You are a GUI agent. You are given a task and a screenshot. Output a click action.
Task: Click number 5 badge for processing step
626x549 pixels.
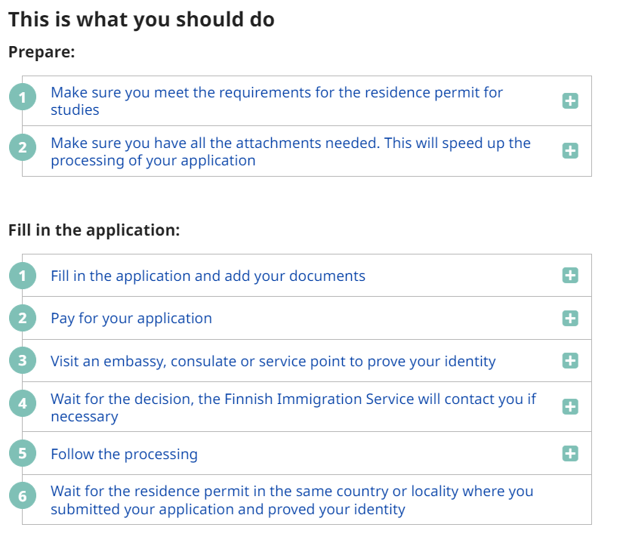click(x=23, y=454)
